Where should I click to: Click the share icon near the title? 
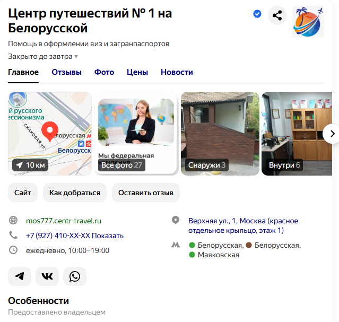[x=277, y=15]
